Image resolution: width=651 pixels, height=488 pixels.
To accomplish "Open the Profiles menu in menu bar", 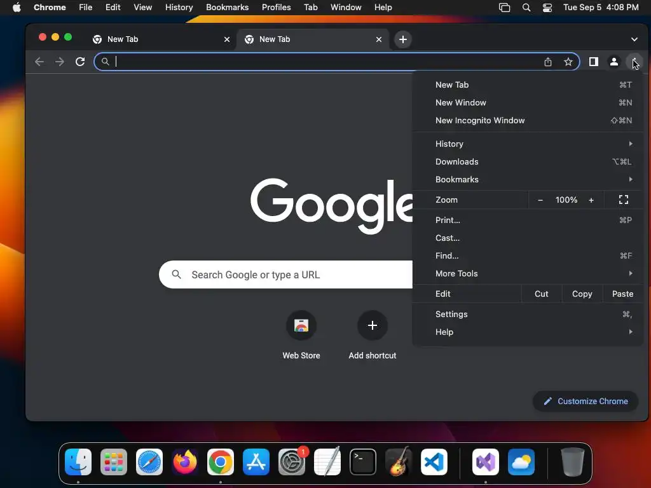I will pos(276,8).
